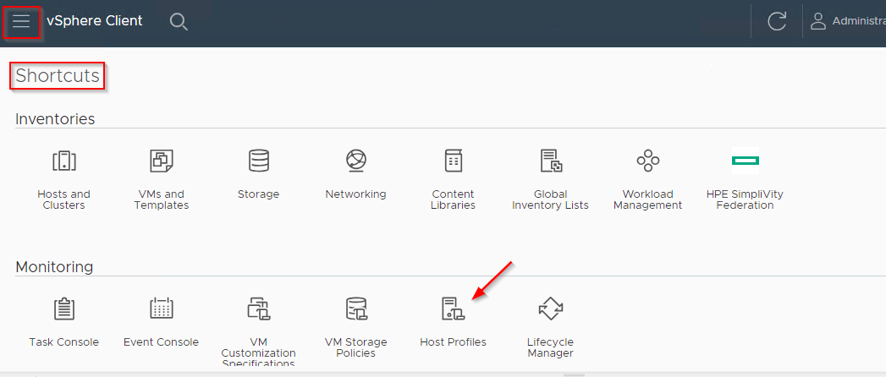Click the Task Console label

click(x=63, y=342)
